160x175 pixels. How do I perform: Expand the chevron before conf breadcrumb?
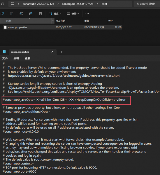point(97,4)
